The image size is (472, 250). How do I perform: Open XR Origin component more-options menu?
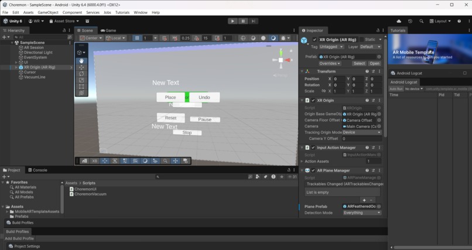[379, 101]
